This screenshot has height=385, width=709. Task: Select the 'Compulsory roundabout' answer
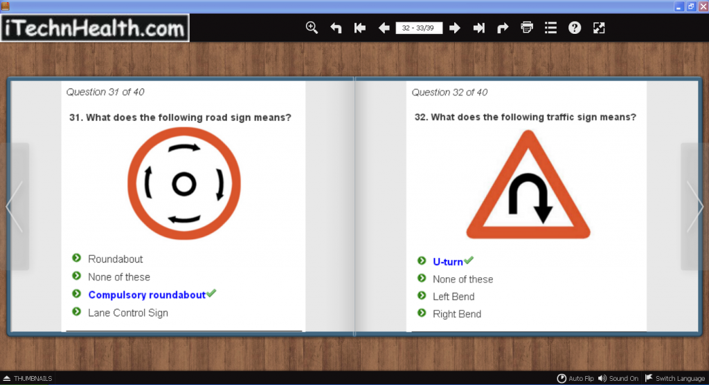click(147, 294)
